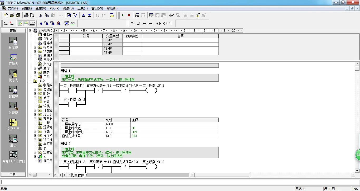Click the 网络 1 title
The image size is (360, 191).
(x=66, y=71)
